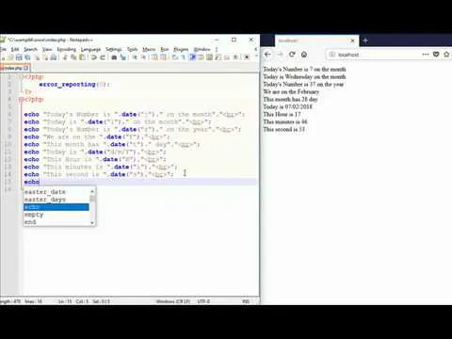The image size is (452, 339).
Task: Open a new browser tab with plus
Action: [x=365, y=40]
